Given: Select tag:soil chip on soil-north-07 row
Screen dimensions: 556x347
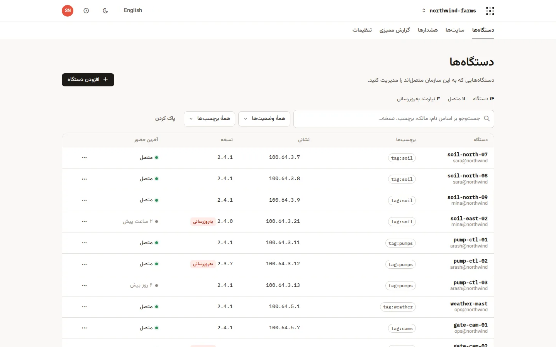Looking at the screenshot, I should coord(402,158).
